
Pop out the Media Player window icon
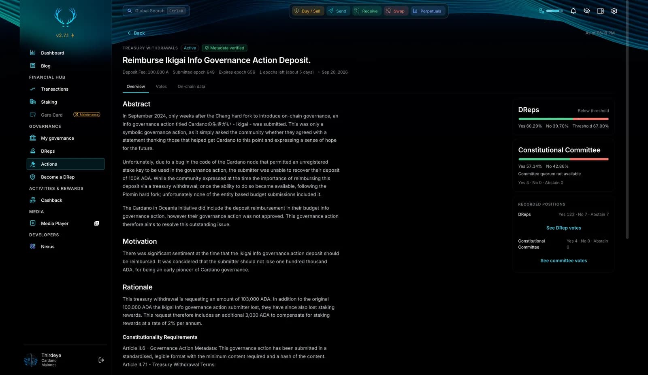(x=97, y=223)
